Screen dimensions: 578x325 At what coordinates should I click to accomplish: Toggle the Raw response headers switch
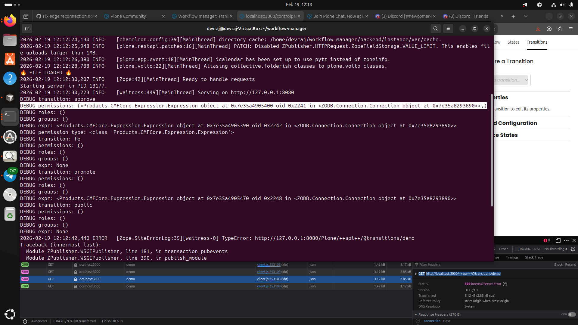pos(572,314)
